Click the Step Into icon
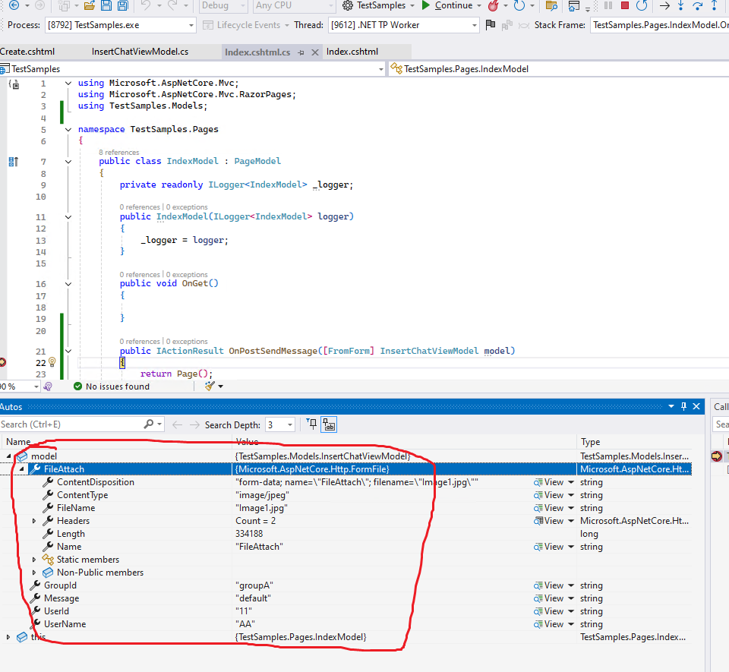 coord(680,5)
